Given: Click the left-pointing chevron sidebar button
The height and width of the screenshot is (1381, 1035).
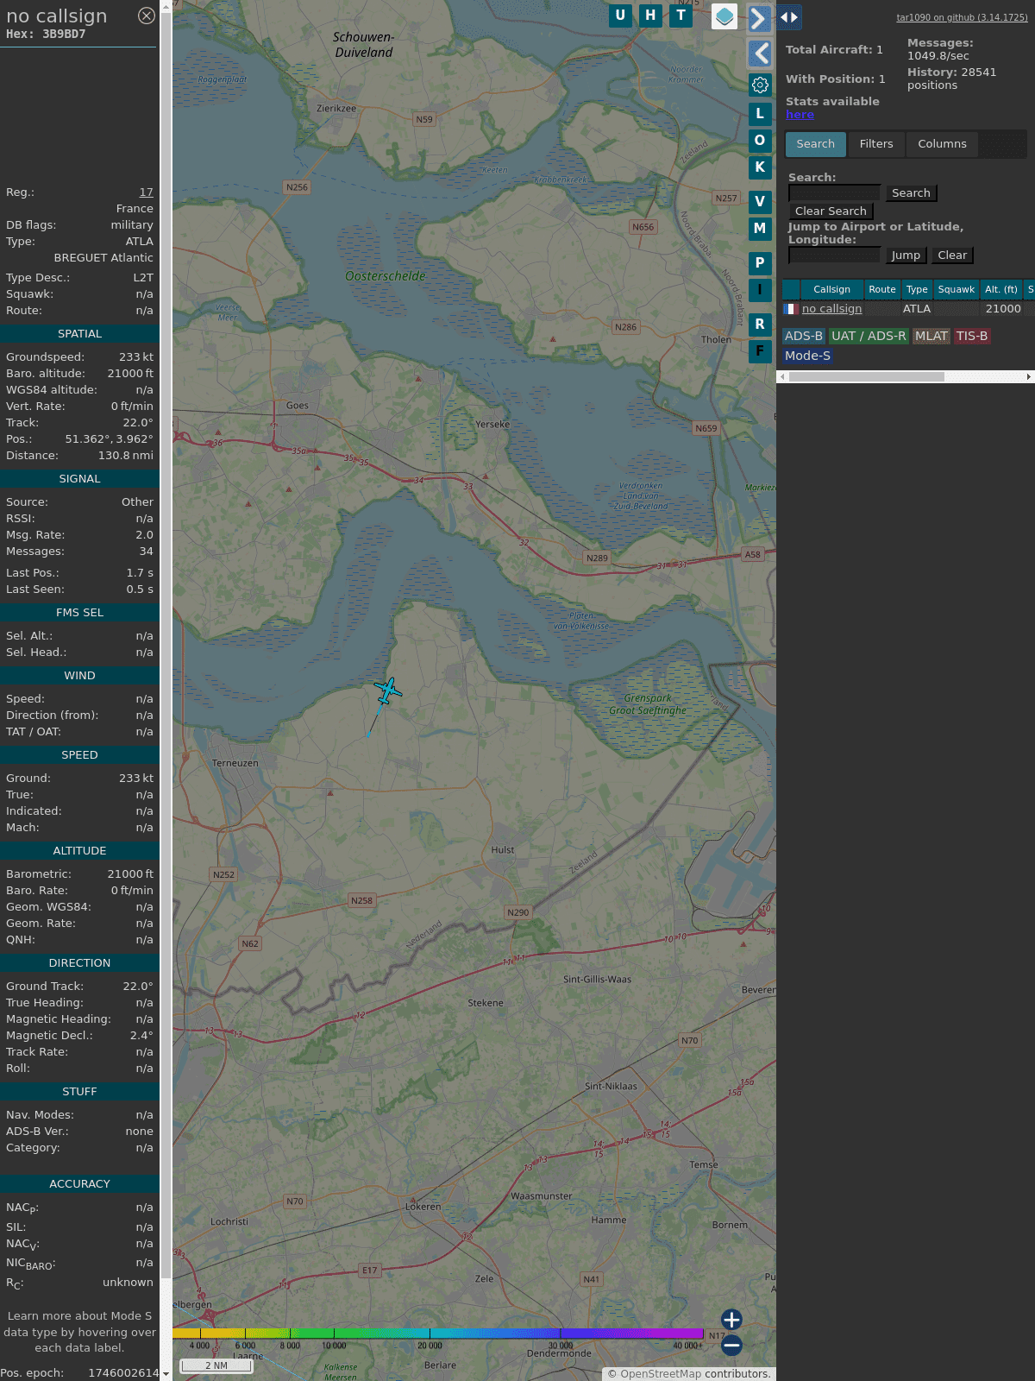Looking at the screenshot, I should click(759, 54).
